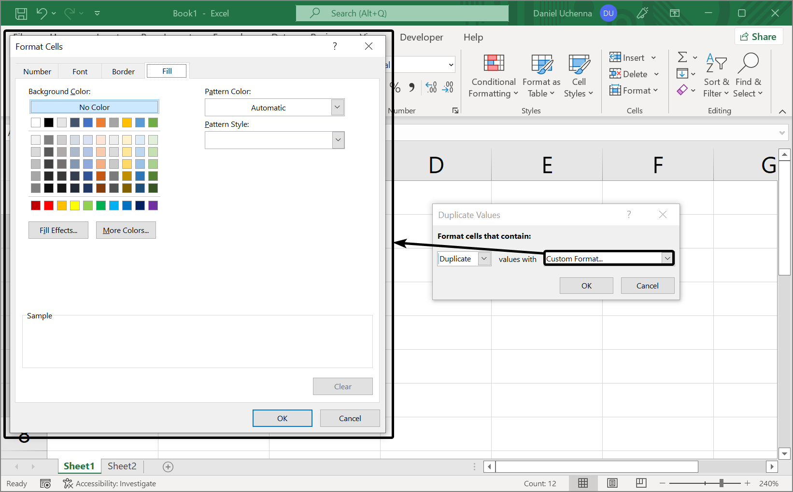Expand the Pattern Color dropdown
Image resolution: width=793 pixels, height=492 pixels.
(x=338, y=108)
